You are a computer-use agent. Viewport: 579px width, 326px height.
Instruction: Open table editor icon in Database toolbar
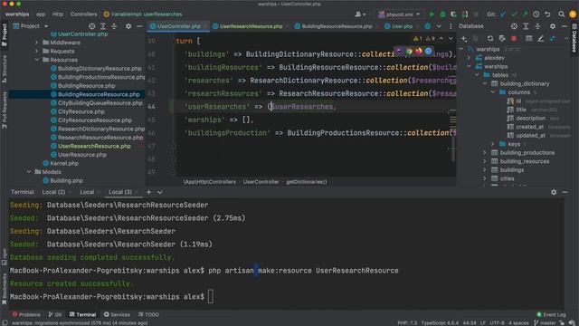point(528,38)
